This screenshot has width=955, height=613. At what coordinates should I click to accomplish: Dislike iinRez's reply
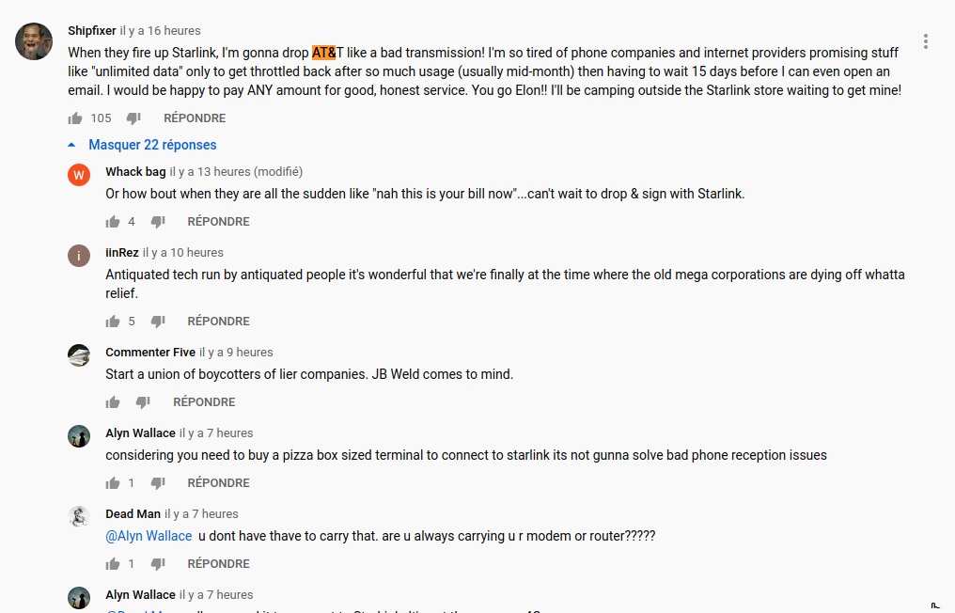pyautogui.click(x=158, y=322)
